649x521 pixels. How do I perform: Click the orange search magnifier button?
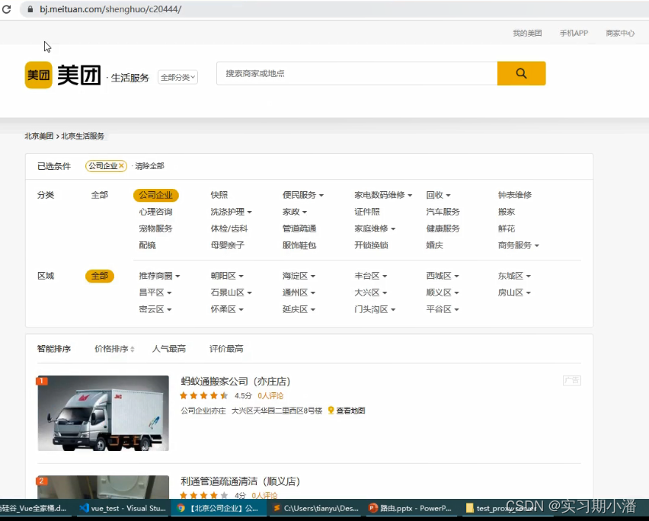click(521, 73)
